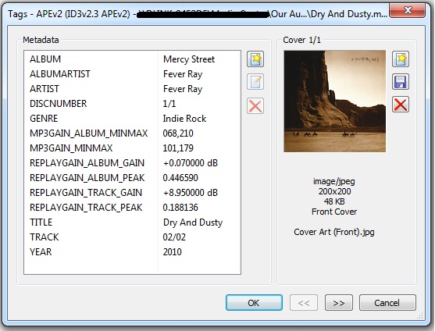Viewport: 435px width, 331px height.
Task: Select the cover art thumbnail
Action: click(x=334, y=101)
